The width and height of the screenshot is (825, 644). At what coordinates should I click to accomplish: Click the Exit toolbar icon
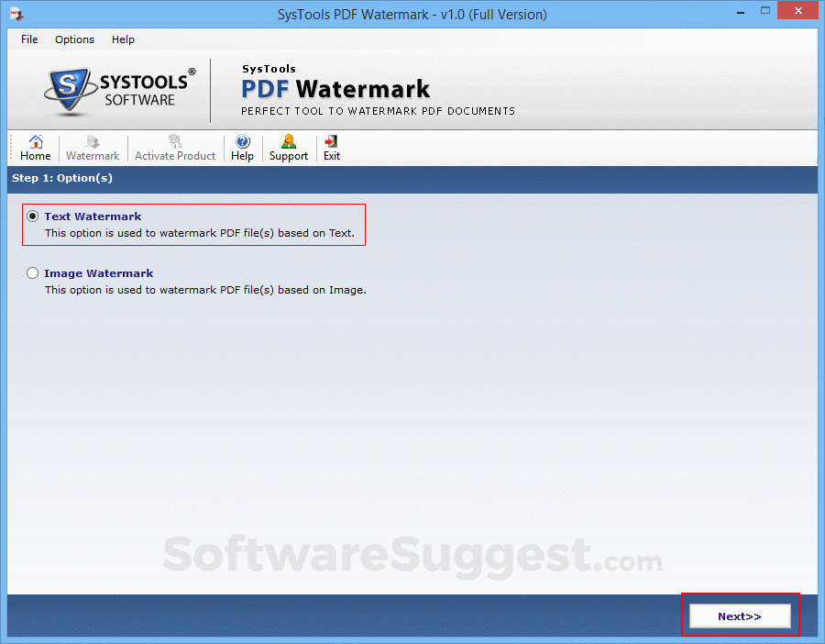tap(332, 148)
